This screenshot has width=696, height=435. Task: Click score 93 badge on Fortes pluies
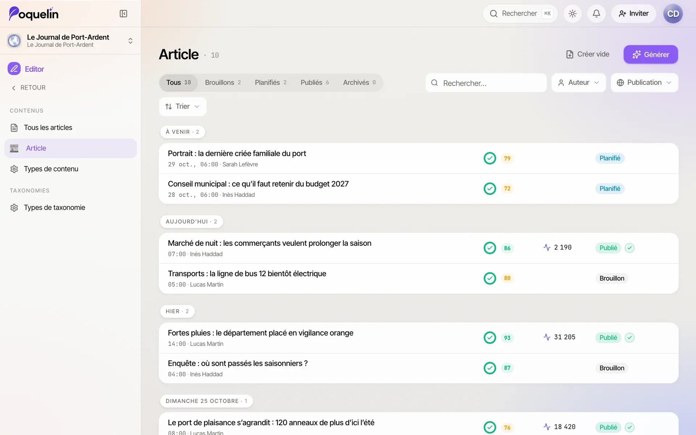point(507,338)
